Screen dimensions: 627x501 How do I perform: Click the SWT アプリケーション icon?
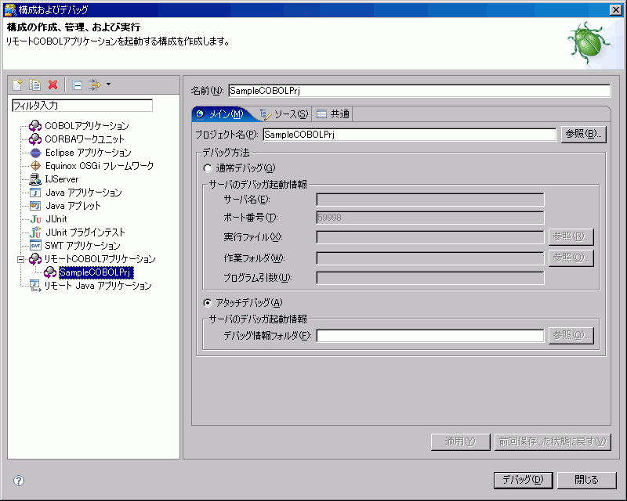coord(35,246)
